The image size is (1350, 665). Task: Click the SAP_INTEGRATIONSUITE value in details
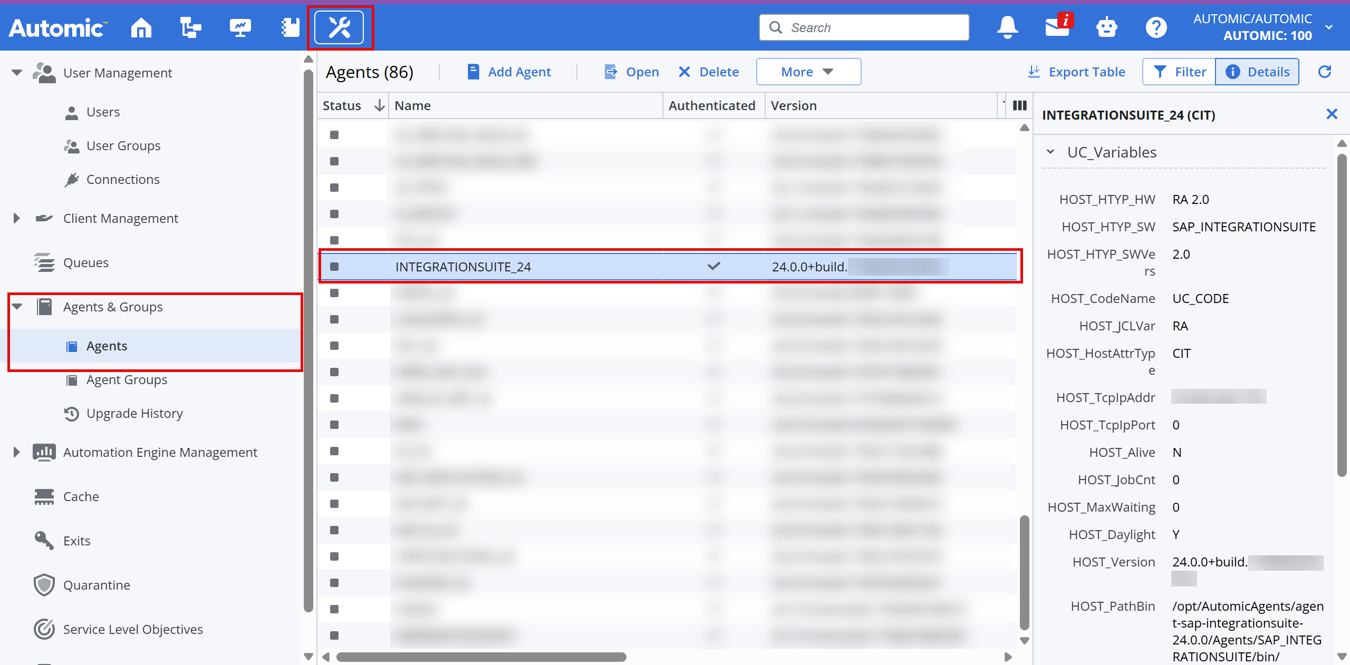(1244, 227)
